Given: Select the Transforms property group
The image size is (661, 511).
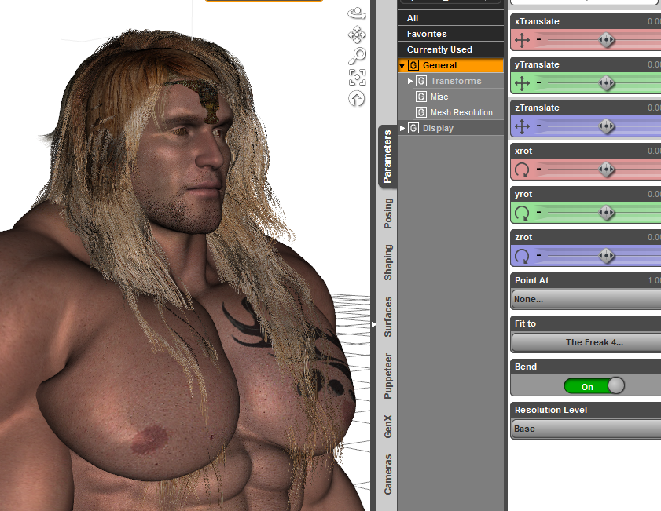Looking at the screenshot, I should pos(456,81).
